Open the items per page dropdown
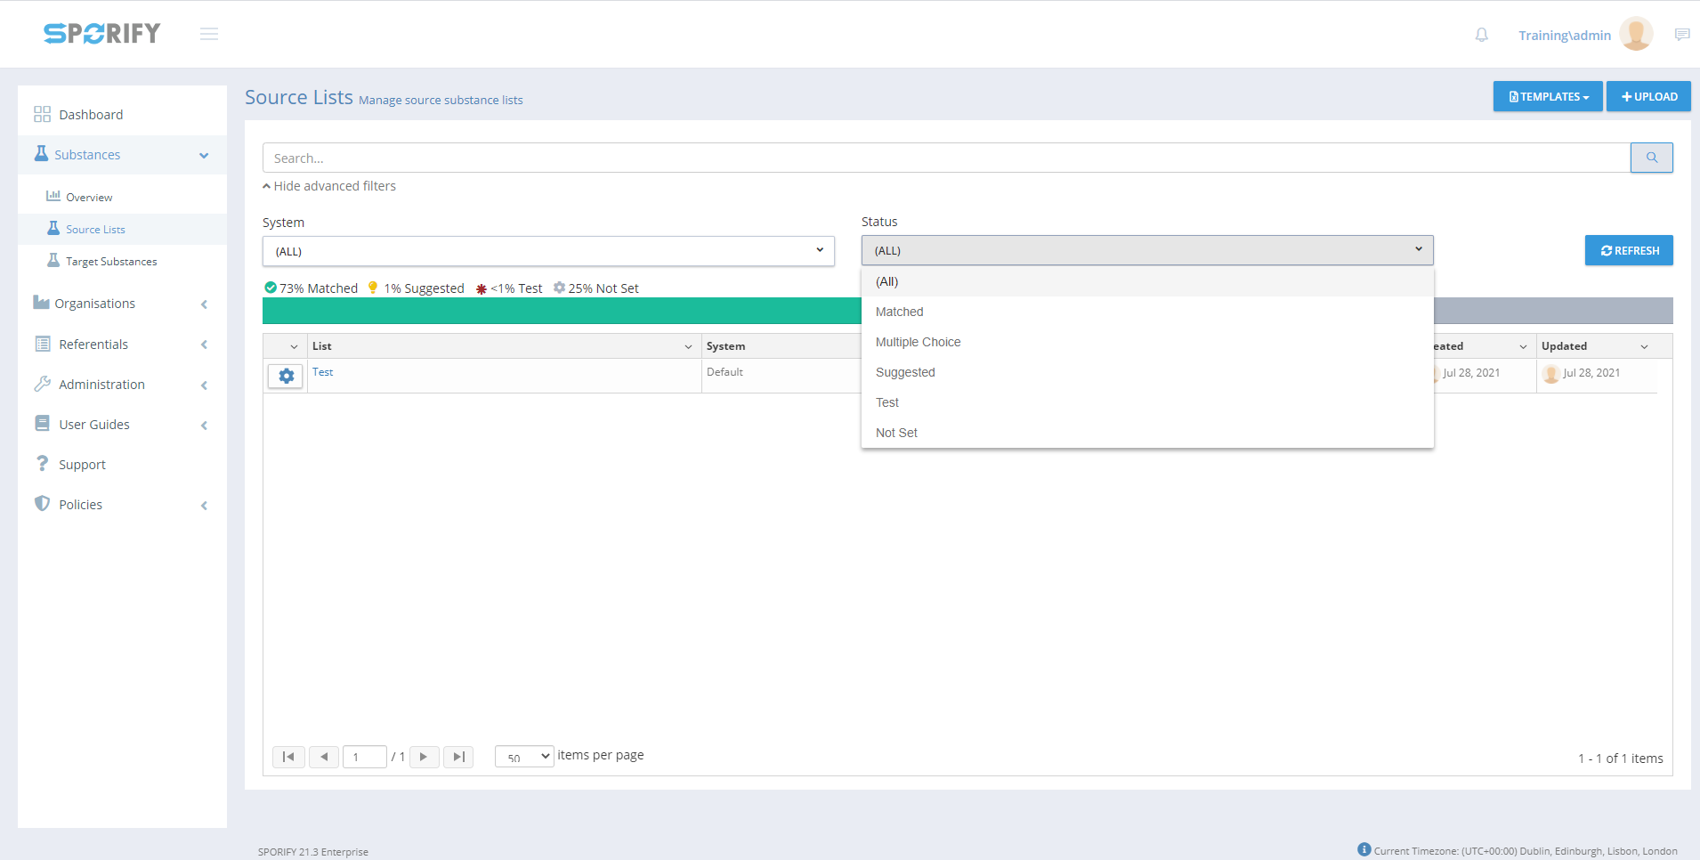The height and width of the screenshot is (860, 1700). [524, 757]
